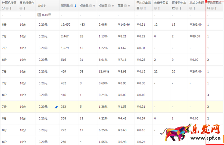
Task: Sort by 平均展现排名 using its arrow
Action: click(x=216, y=8)
